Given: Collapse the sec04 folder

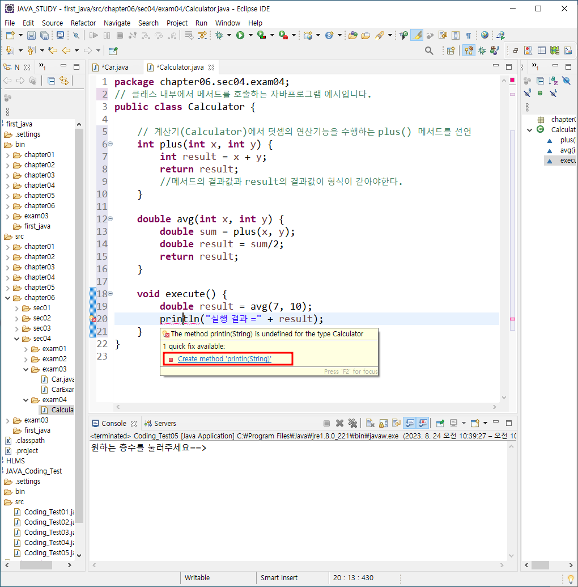Looking at the screenshot, I should [x=17, y=339].
